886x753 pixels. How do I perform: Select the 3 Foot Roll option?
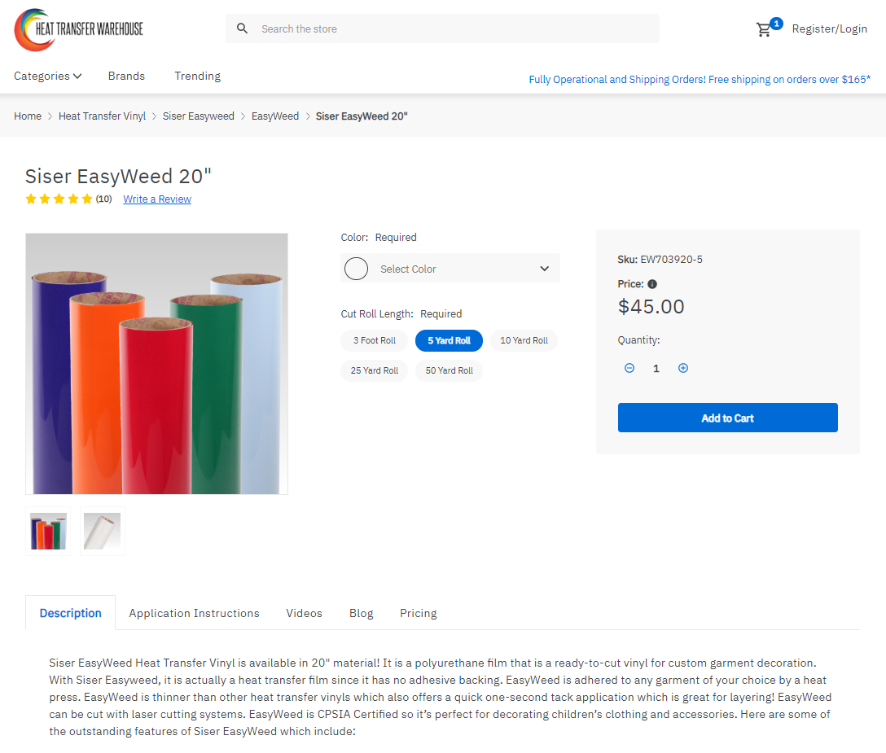click(x=374, y=340)
